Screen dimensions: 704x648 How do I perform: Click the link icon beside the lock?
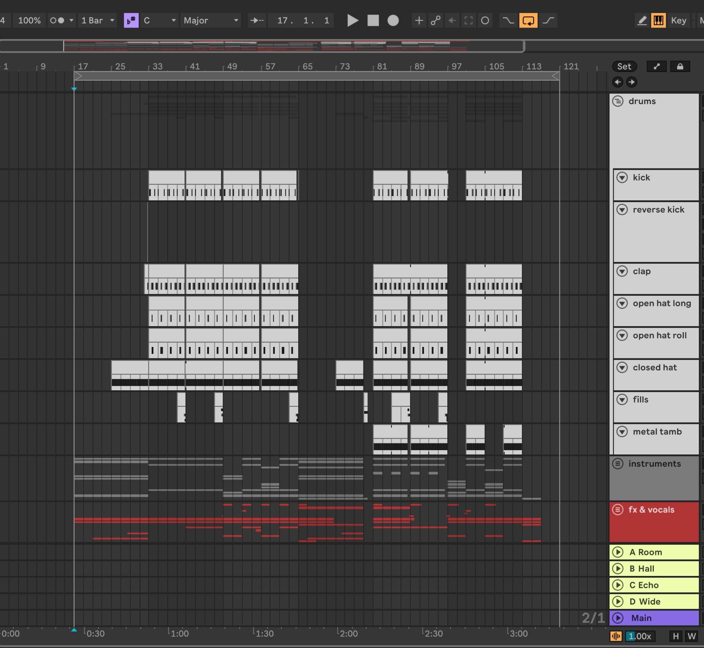coord(657,66)
